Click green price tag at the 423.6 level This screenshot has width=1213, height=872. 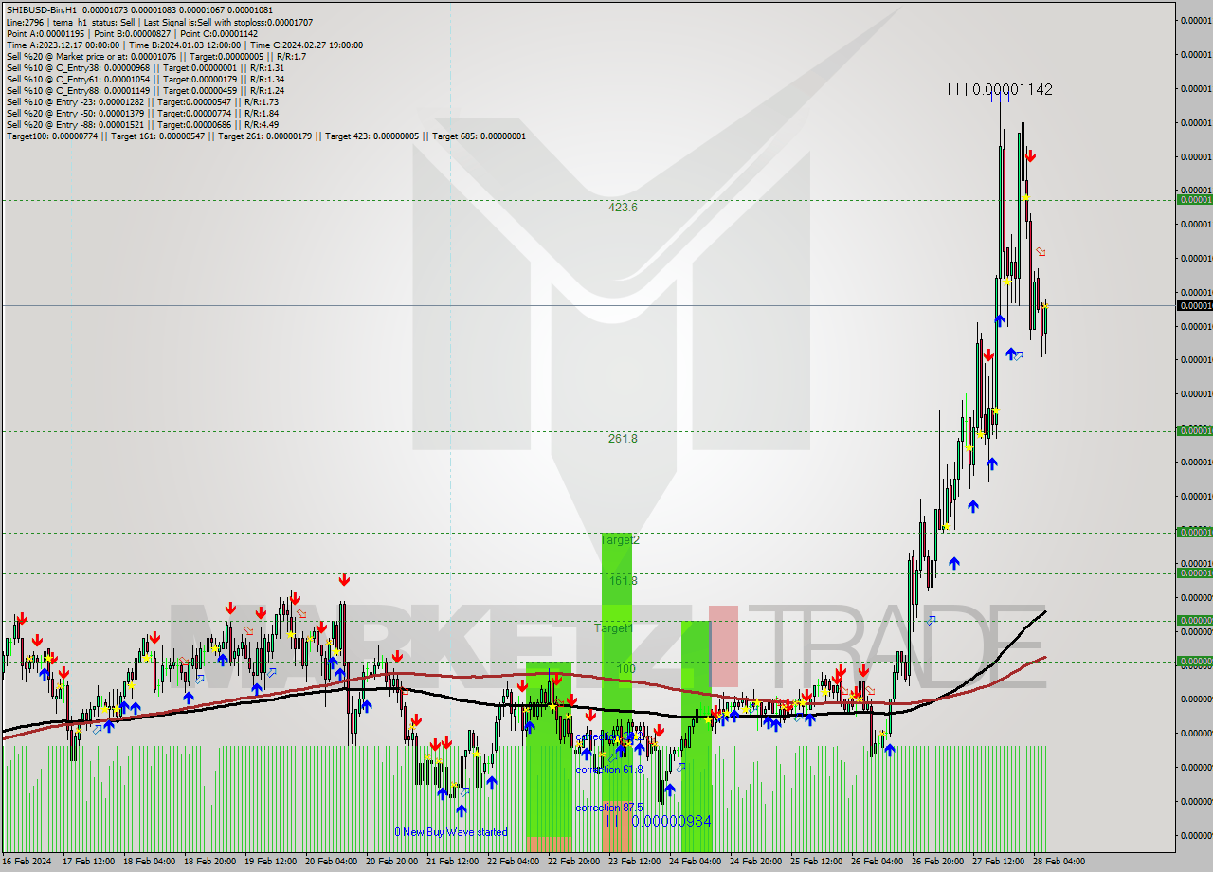tap(1194, 200)
